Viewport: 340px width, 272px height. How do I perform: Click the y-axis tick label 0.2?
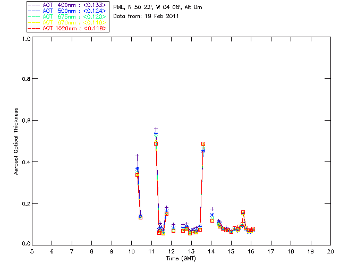pyautogui.click(x=26, y=203)
